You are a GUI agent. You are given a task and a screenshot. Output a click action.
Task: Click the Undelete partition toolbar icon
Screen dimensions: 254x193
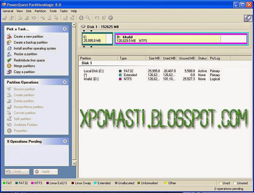click(x=34, y=18)
